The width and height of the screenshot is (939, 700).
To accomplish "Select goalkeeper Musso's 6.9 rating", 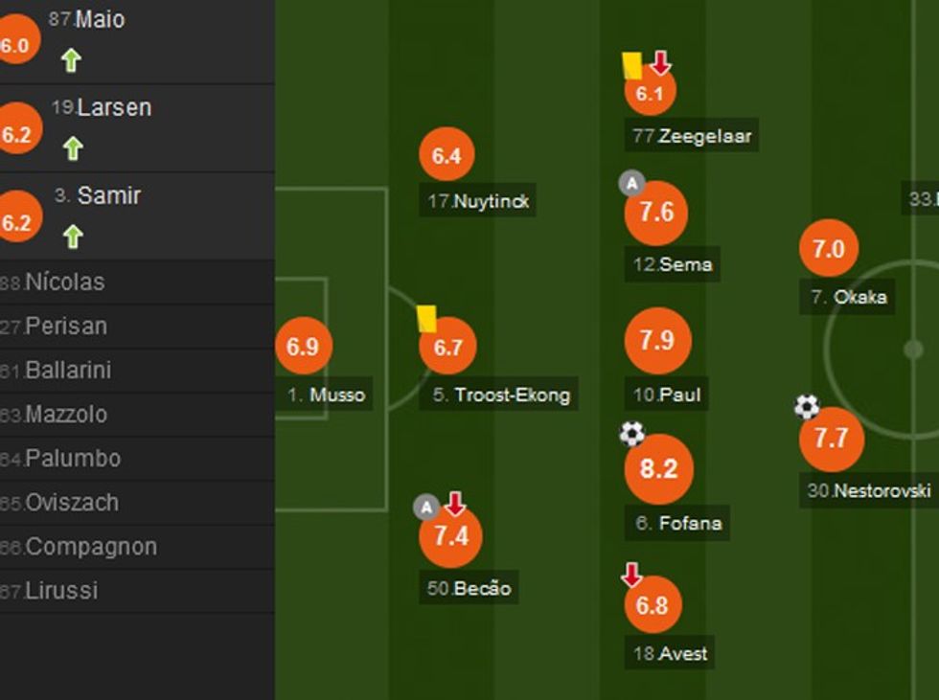I will (303, 347).
